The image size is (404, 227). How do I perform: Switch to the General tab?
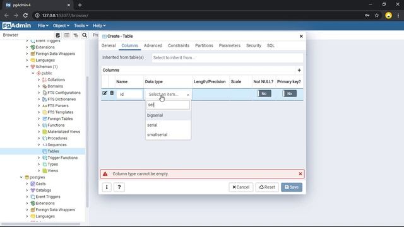(109, 45)
